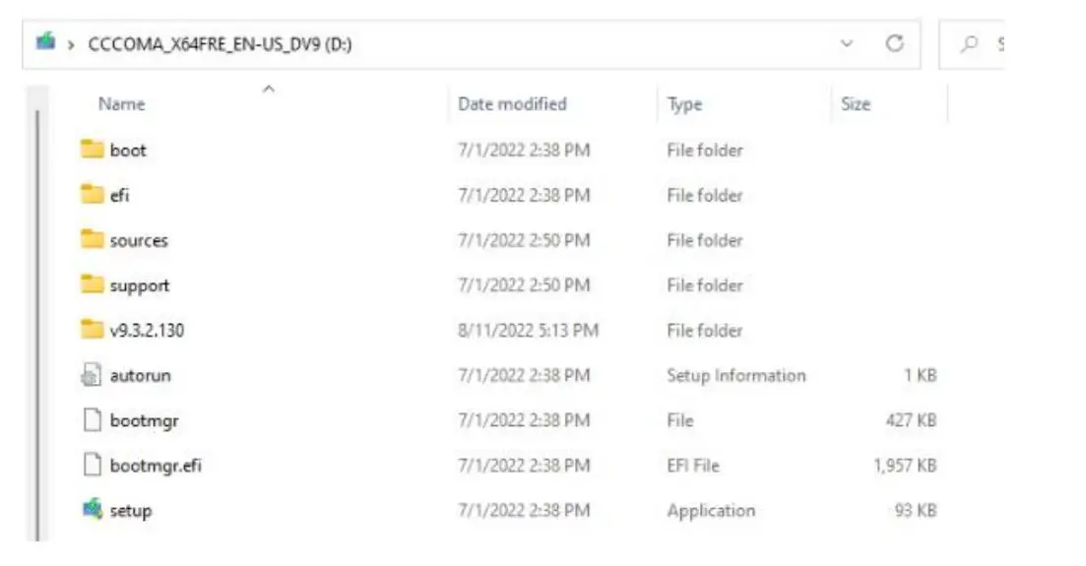Click the autorun setup information icon
Viewport: 1086px width, 566px height.
(x=93, y=376)
